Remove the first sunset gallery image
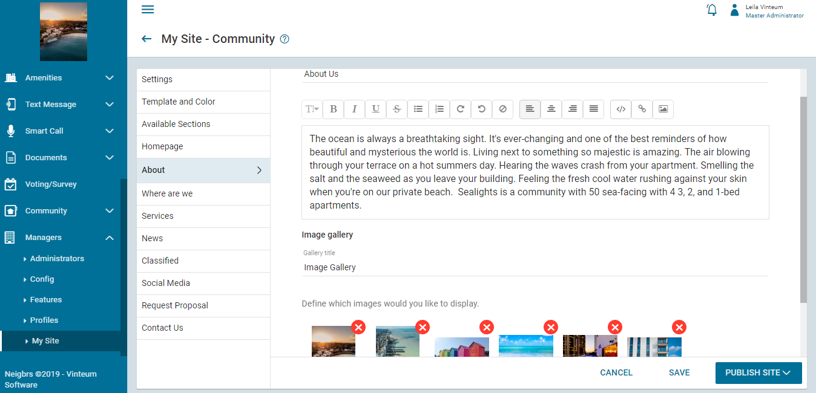The height and width of the screenshot is (393, 816). point(359,327)
